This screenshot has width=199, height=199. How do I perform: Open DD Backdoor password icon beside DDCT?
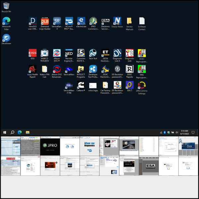(117, 88)
